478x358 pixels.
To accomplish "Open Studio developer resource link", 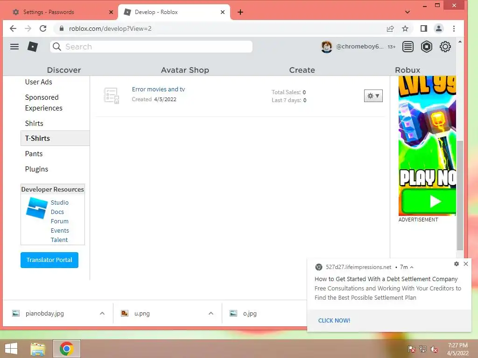I will [59, 202].
